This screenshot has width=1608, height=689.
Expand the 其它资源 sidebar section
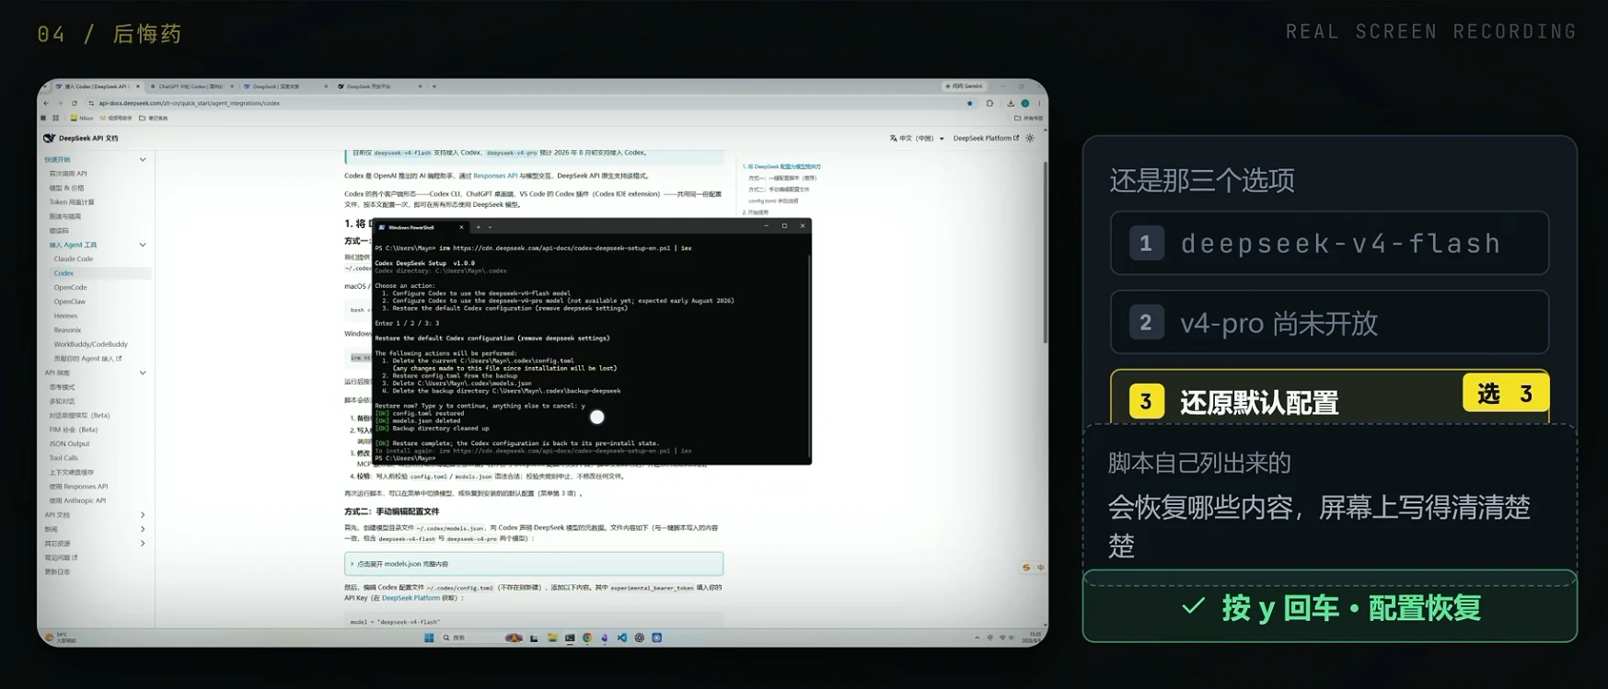(x=143, y=544)
